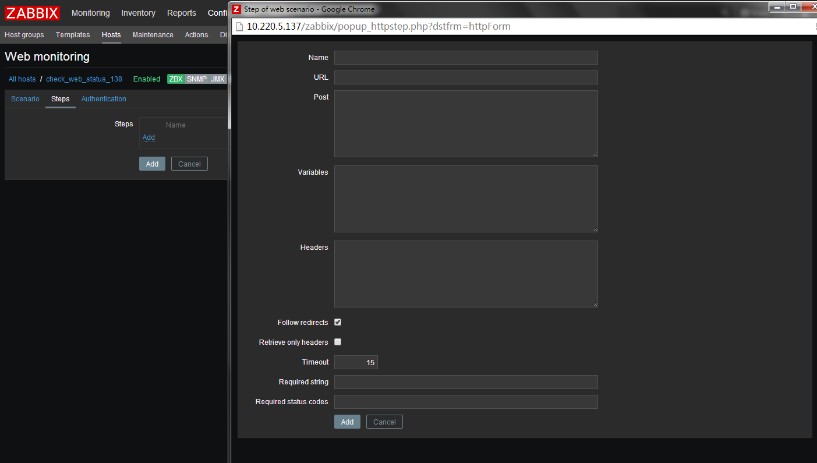
Task: Focus the Required status codes field
Action: tap(466, 402)
